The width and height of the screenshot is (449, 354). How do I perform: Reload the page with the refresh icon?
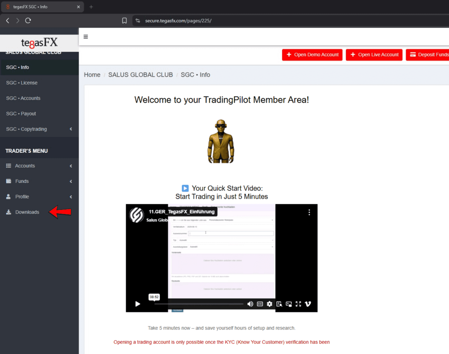pos(28,21)
